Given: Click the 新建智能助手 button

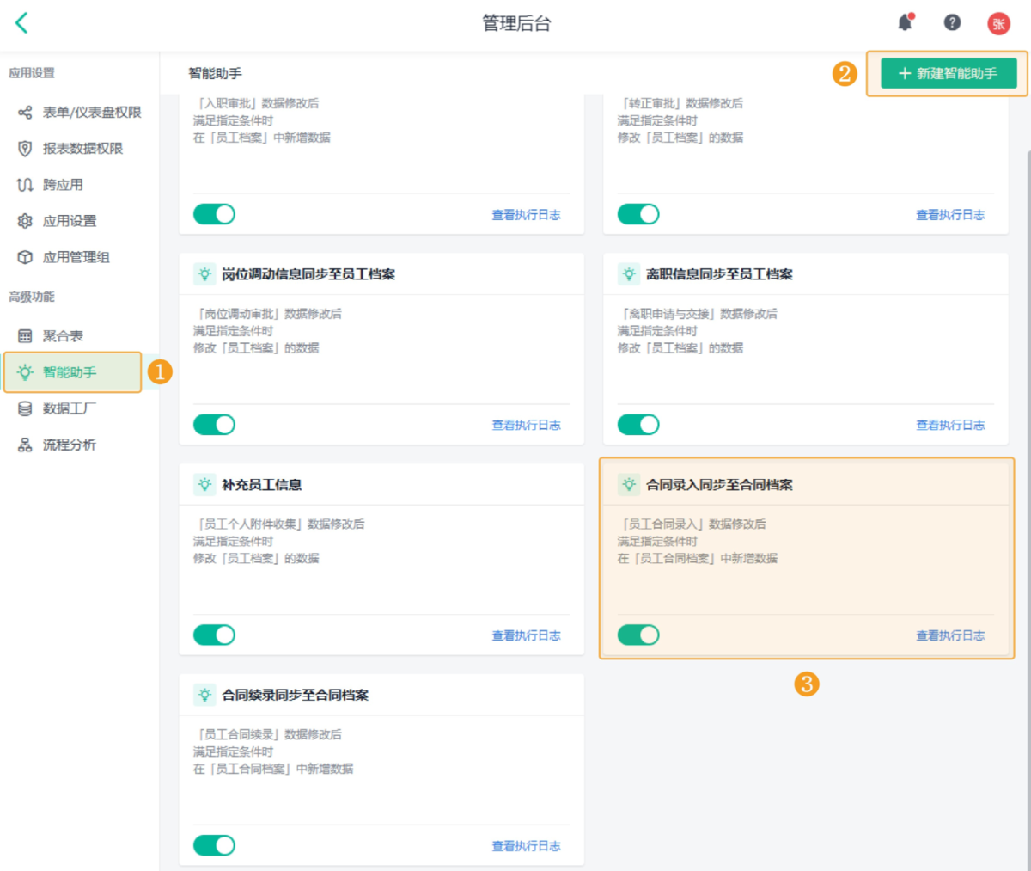Looking at the screenshot, I should click(949, 74).
